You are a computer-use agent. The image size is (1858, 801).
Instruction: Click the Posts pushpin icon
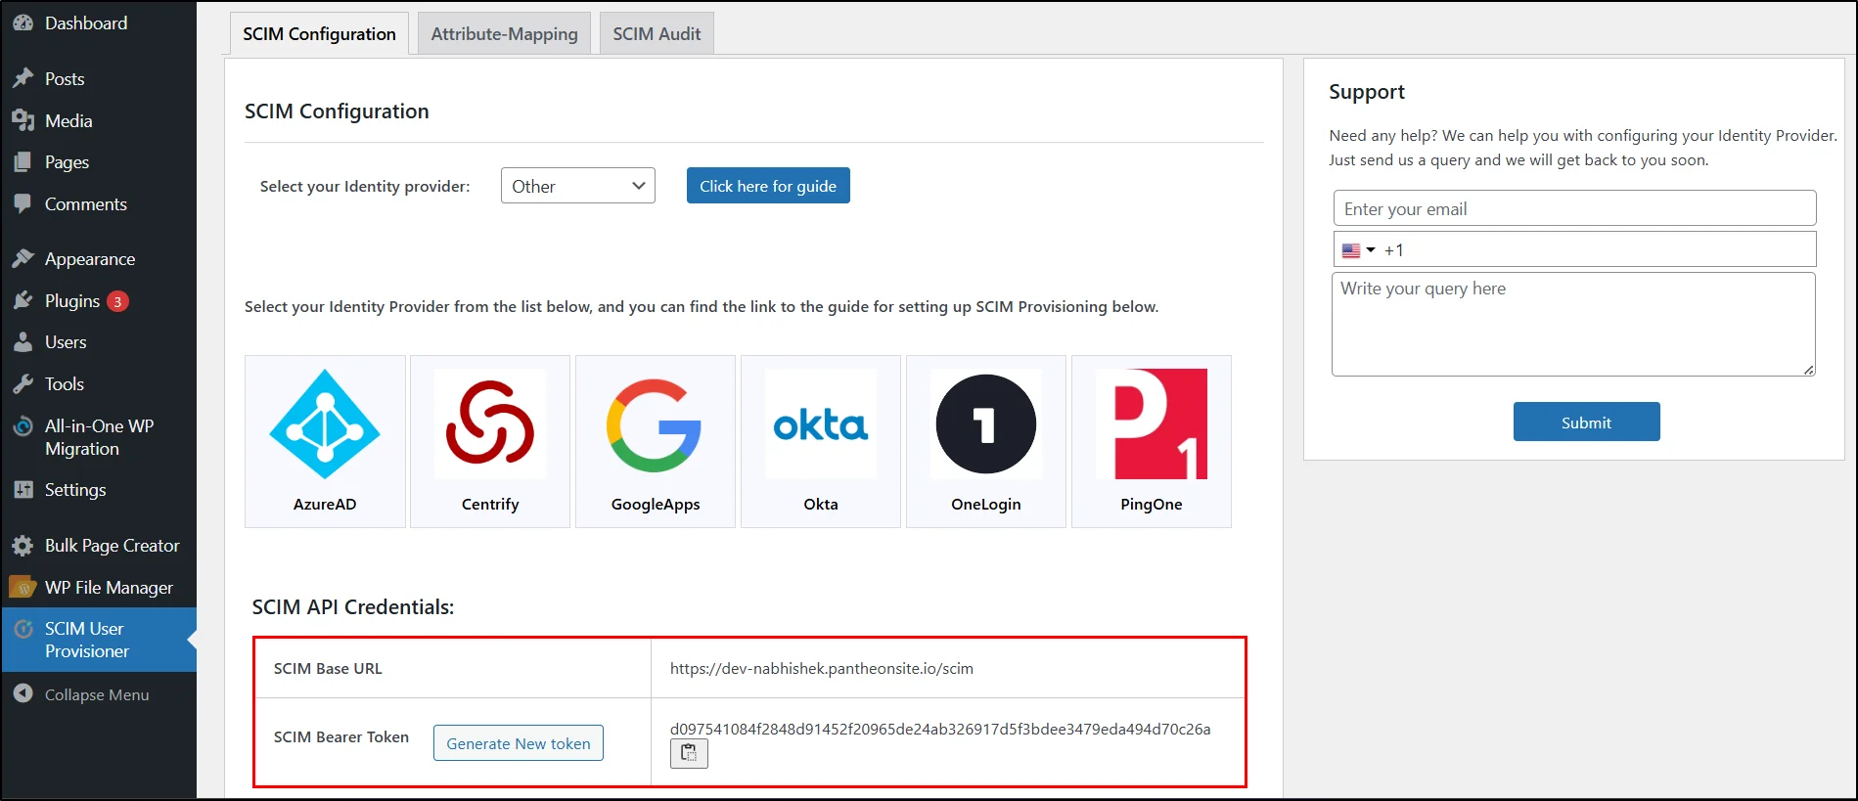(x=23, y=78)
